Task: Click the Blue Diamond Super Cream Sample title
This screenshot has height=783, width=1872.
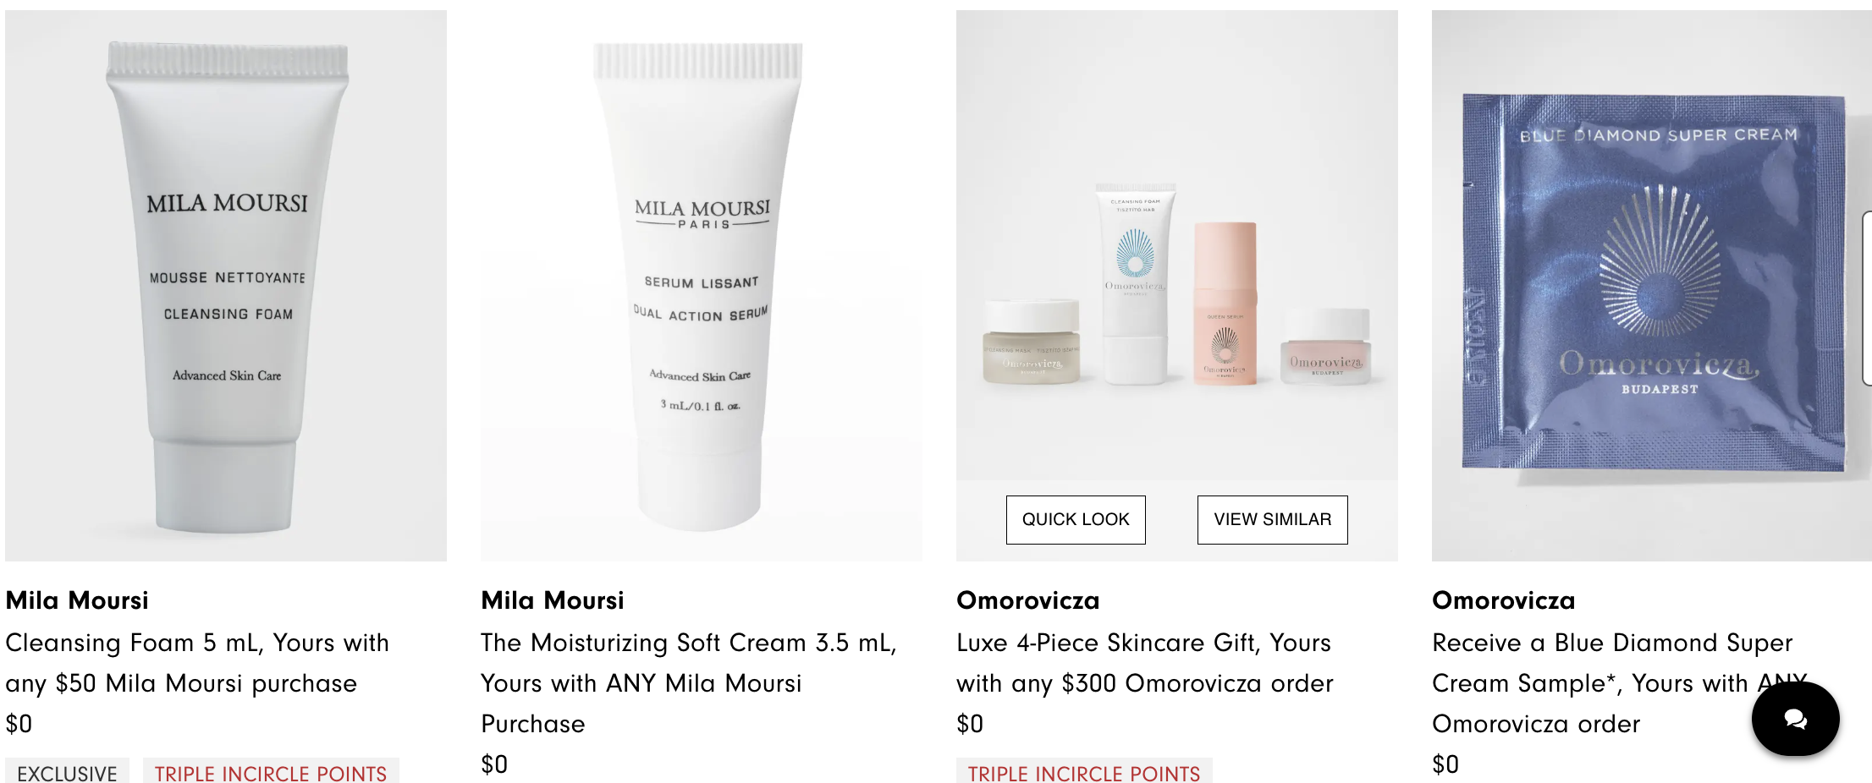Action: click(1619, 683)
